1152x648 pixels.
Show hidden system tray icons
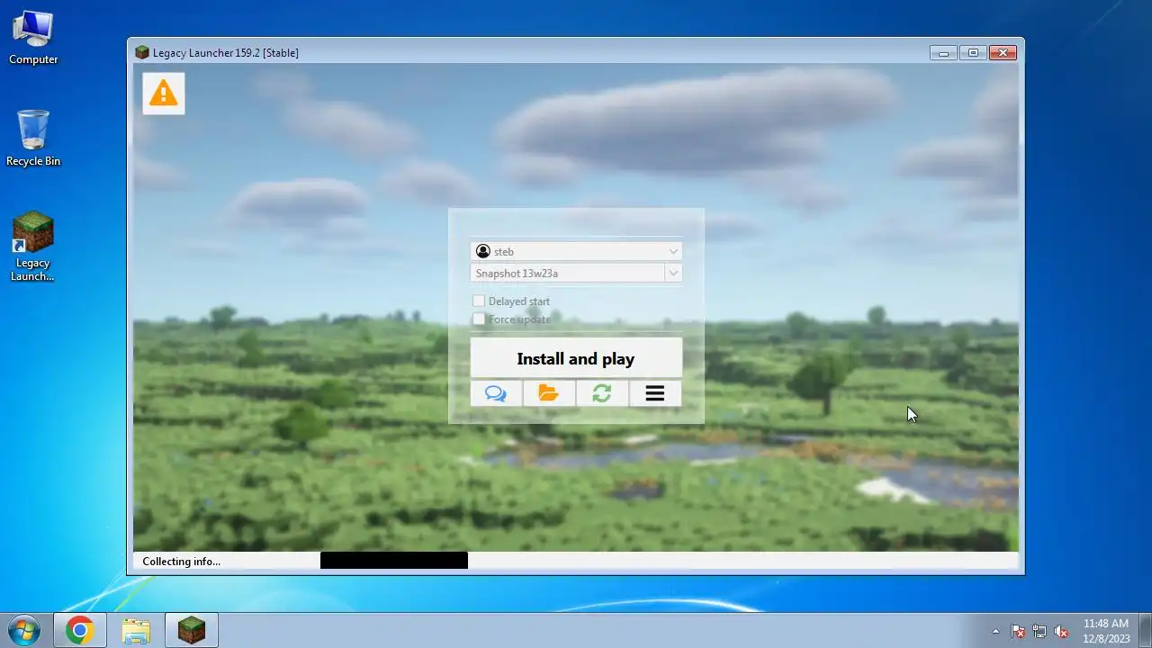tap(995, 631)
